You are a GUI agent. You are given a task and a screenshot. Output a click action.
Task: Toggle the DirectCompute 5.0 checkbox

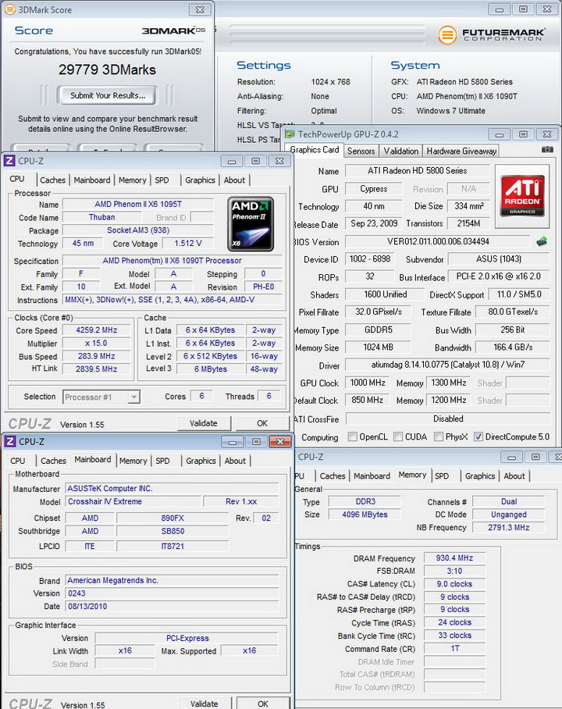[x=478, y=436]
